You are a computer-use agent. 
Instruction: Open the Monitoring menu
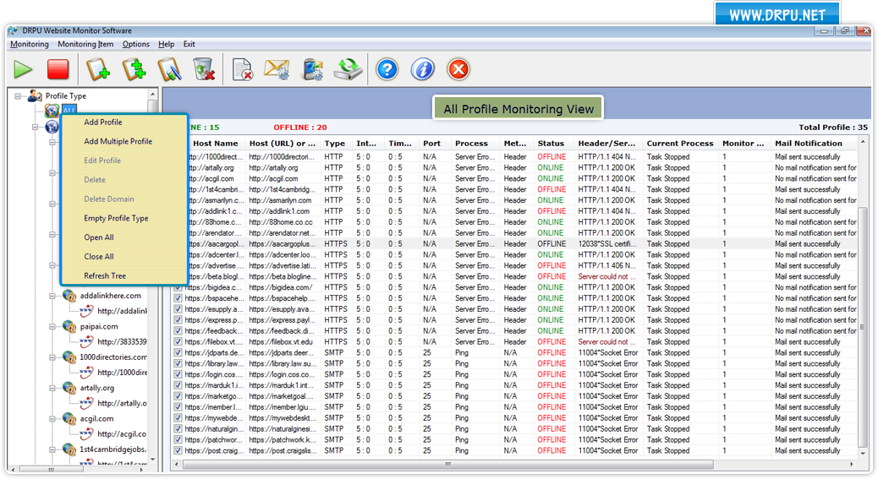[30, 44]
